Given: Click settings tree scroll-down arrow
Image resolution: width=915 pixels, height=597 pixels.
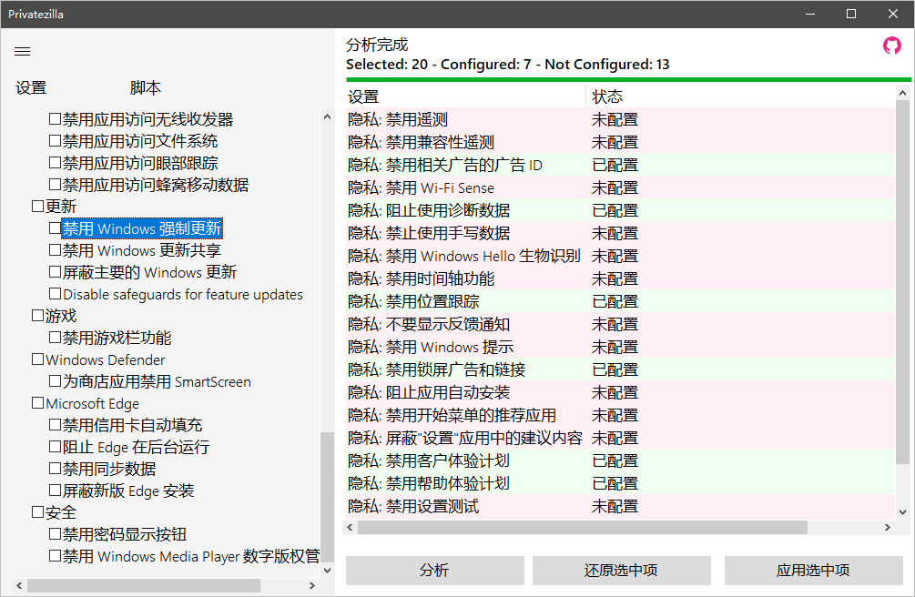Looking at the screenshot, I should [328, 571].
